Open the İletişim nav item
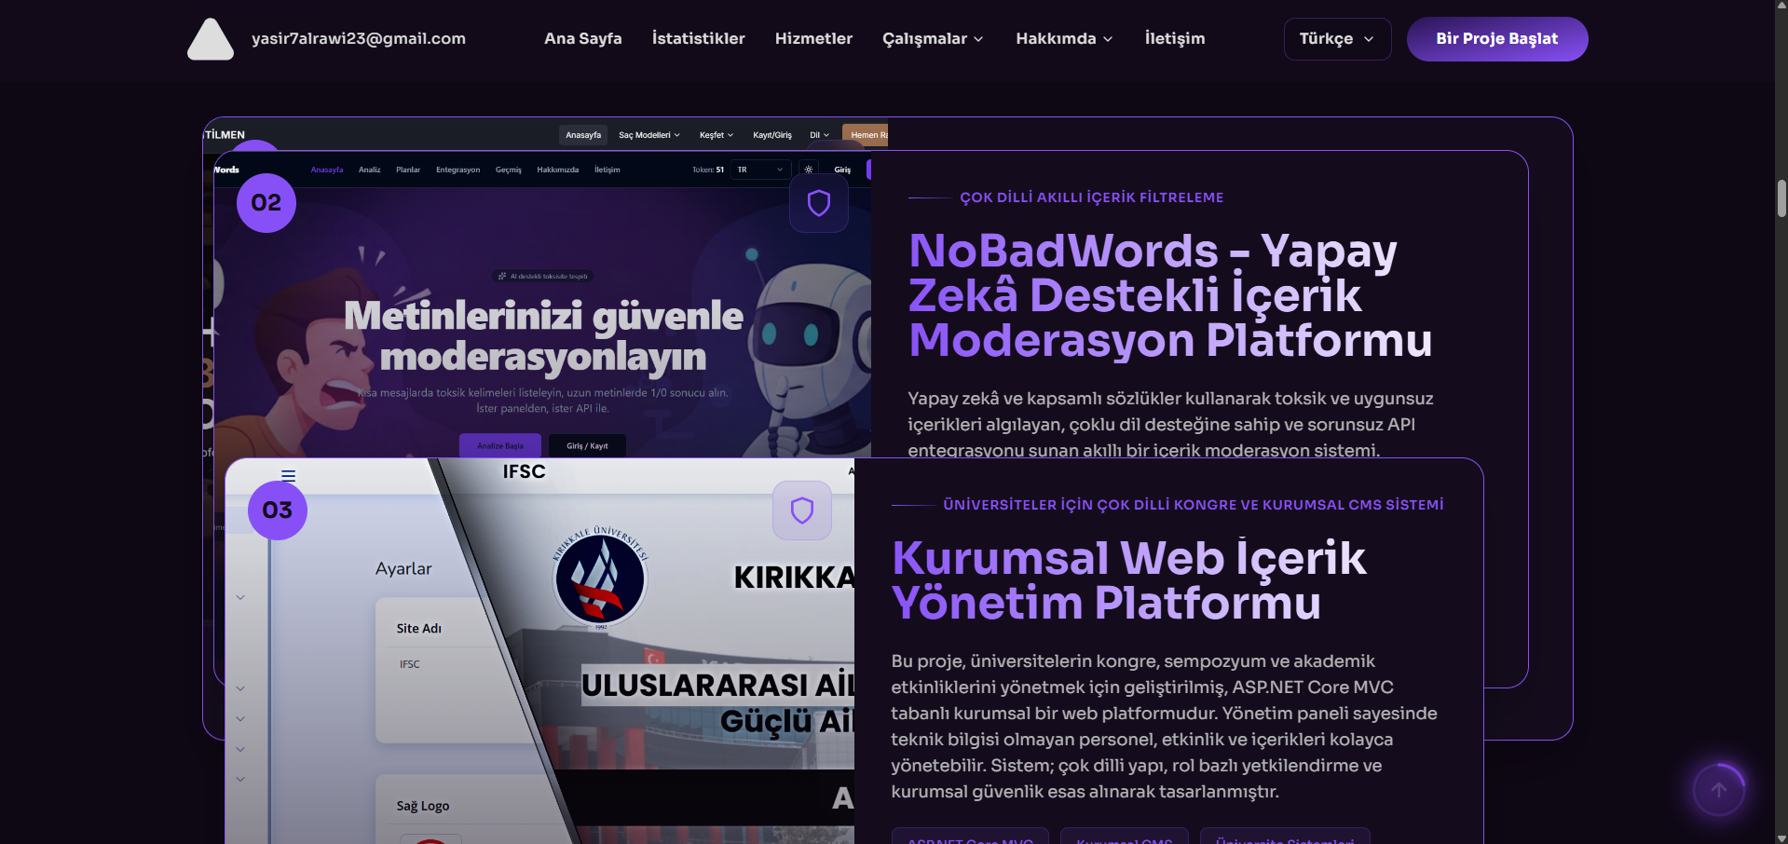1788x844 pixels. (x=1175, y=39)
